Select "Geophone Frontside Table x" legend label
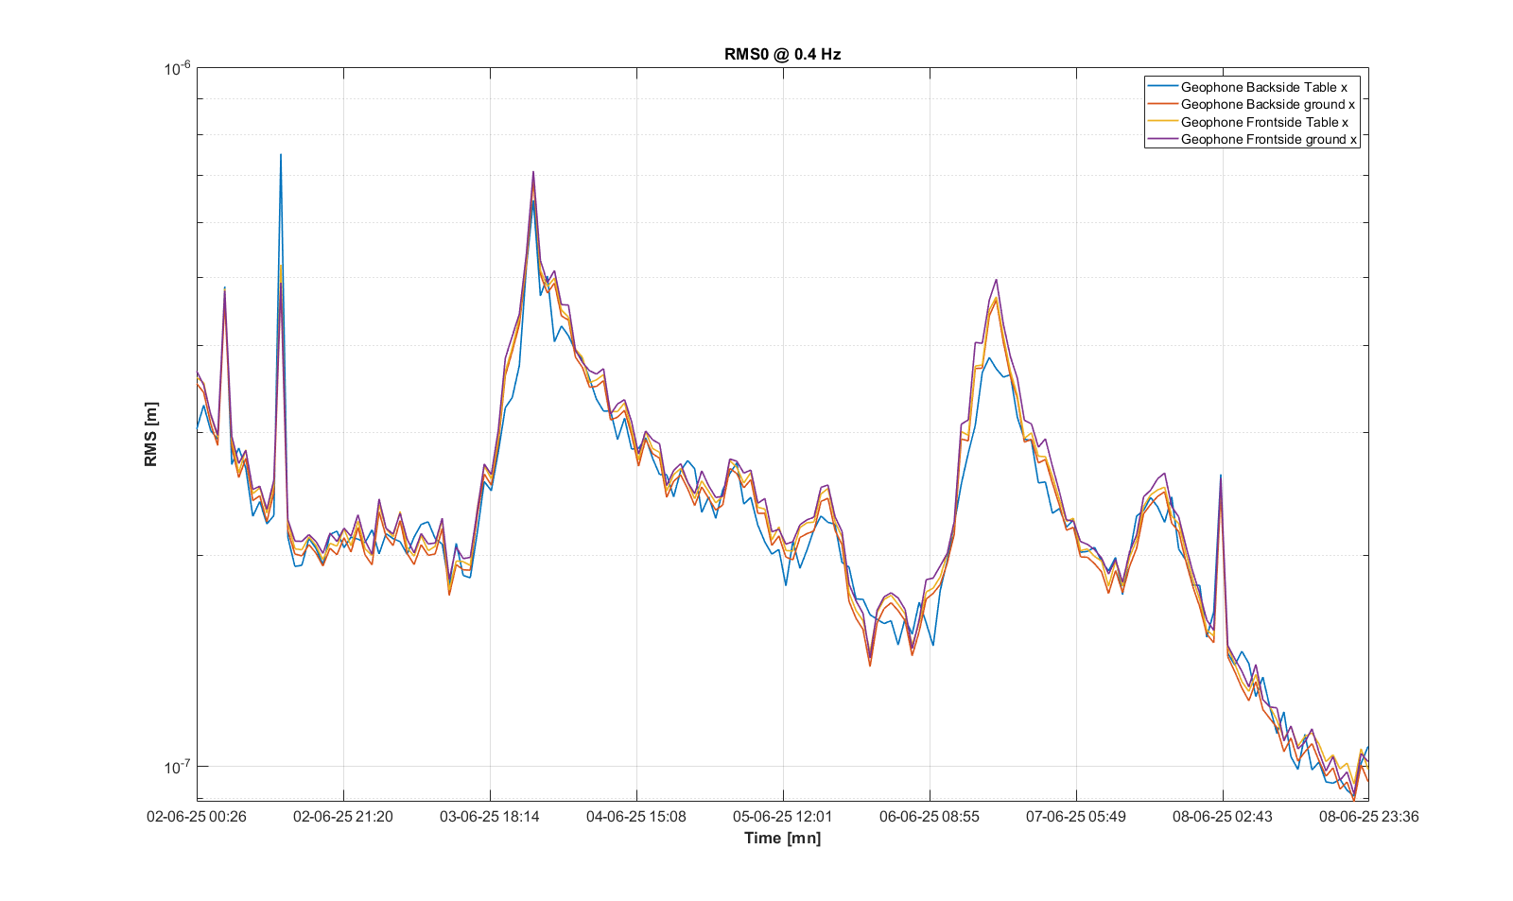The image size is (1513, 901). (1264, 122)
